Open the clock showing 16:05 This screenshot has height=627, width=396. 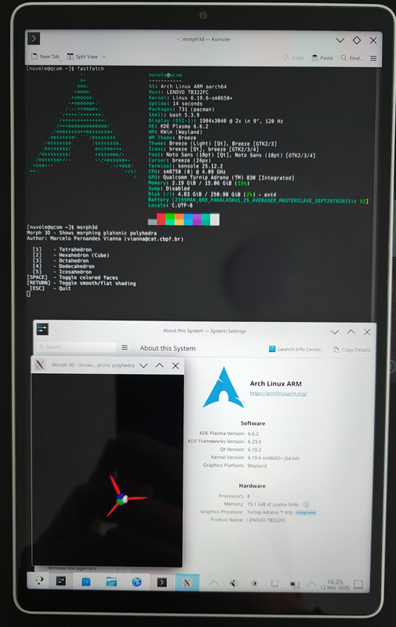[x=335, y=584]
